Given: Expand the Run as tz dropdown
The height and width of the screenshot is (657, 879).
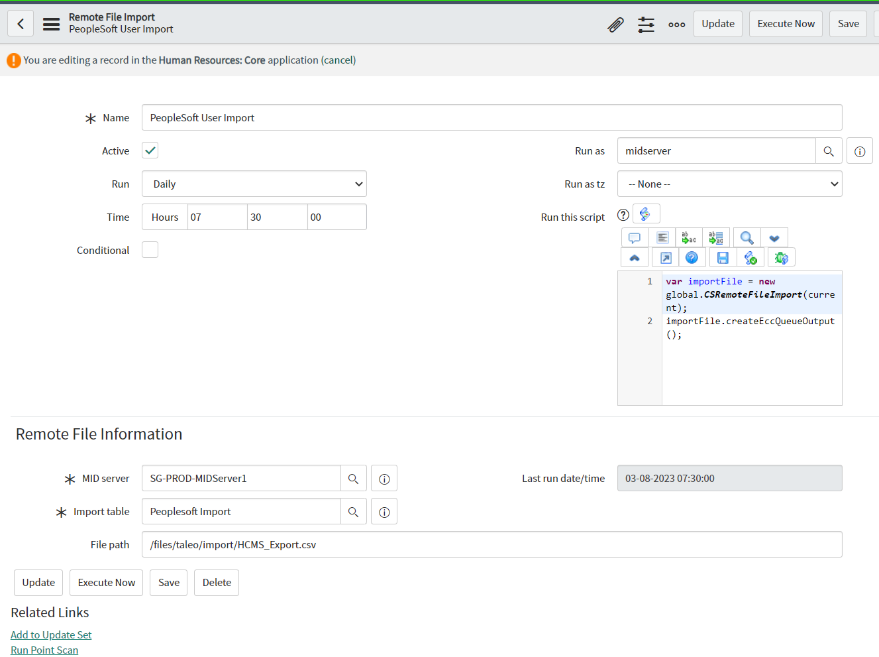Looking at the screenshot, I should (x=729, y=184).
